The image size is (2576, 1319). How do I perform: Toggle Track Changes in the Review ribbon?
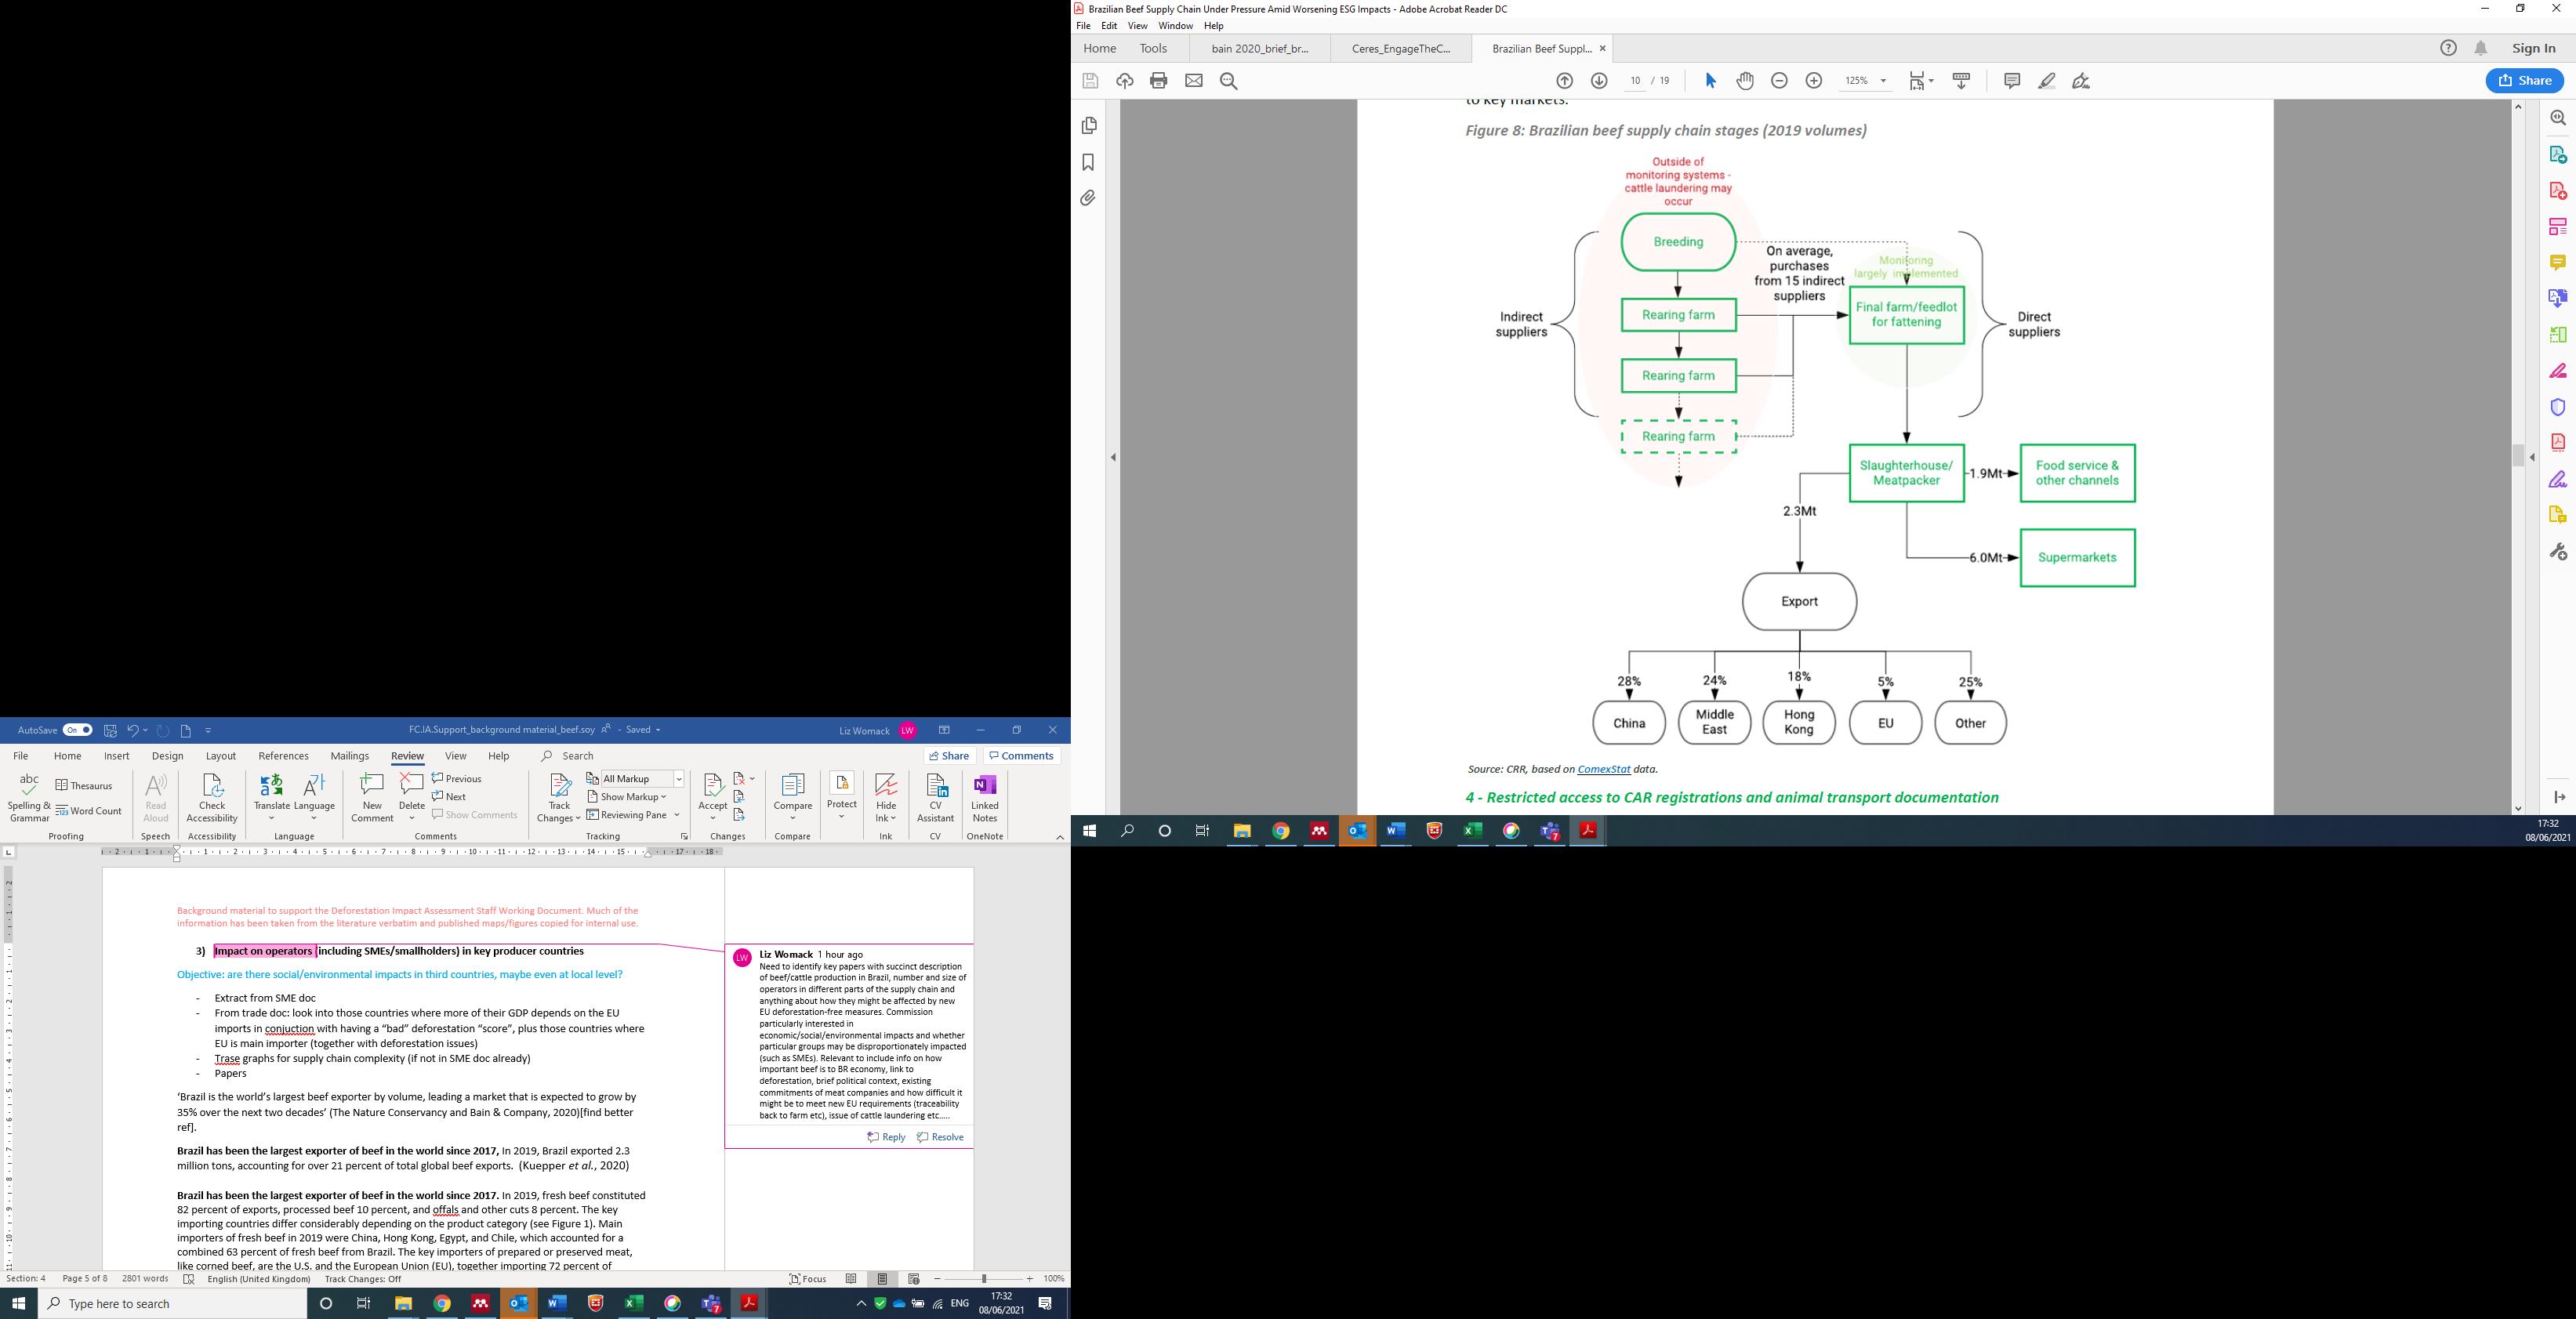(559, 790)
